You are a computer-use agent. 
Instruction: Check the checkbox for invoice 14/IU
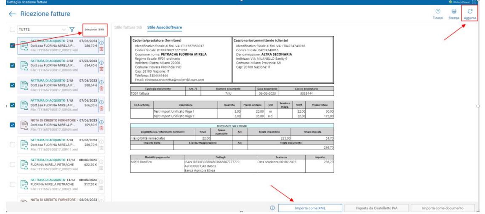[12, 184]
